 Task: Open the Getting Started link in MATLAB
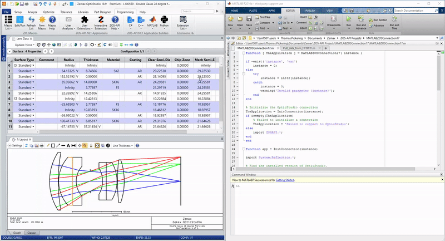click(x=285, y=180)
